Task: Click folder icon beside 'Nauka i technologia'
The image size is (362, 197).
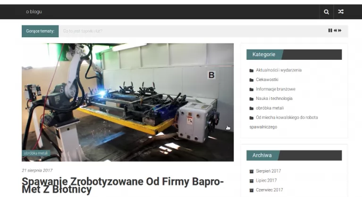Action: tap(252, 99)
